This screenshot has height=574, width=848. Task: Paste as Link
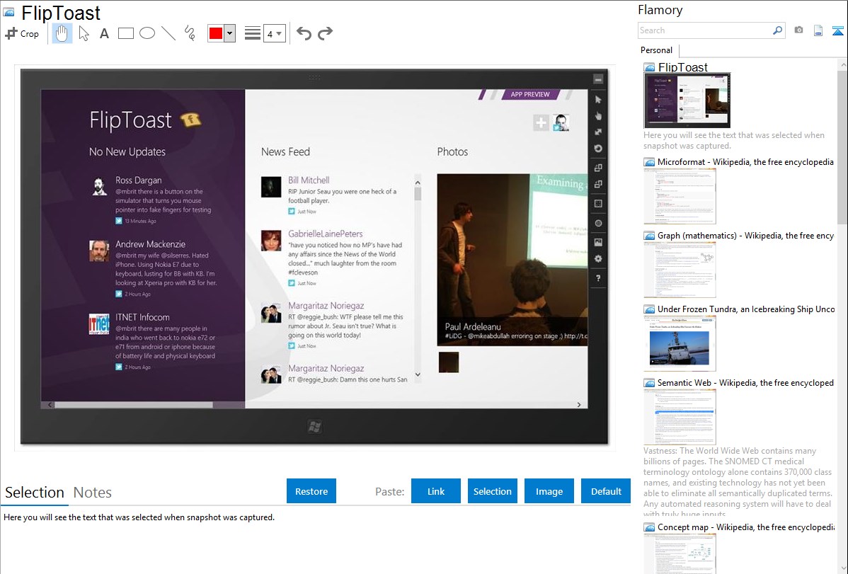[436, 491]
